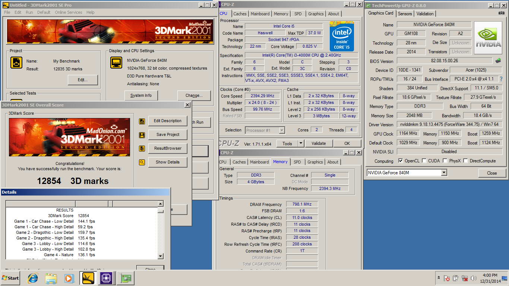This screenshot has width=509, height=286.
Task: Open the Edit menu in 3DMark2001
Action: pyautogui.click(x=18, y=12)
